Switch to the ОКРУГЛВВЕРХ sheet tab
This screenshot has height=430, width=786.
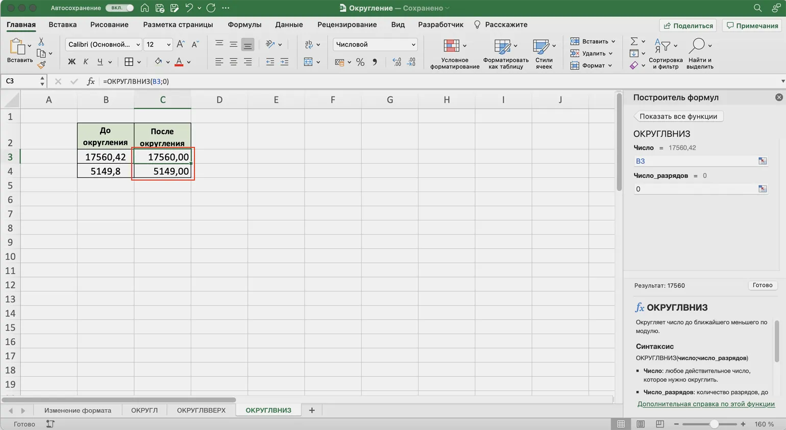pyautogui.click(x=201, y=410)
